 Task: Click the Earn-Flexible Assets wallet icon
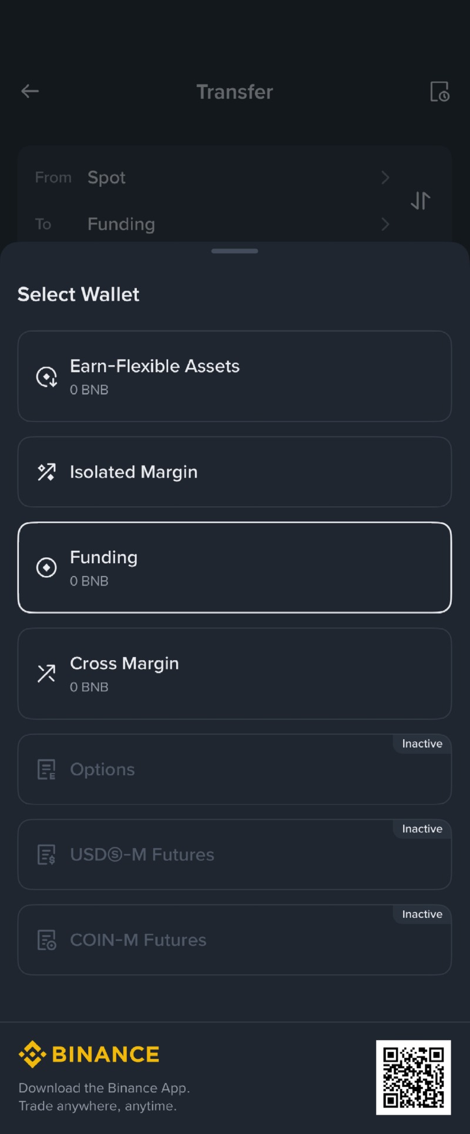point(46,377)
